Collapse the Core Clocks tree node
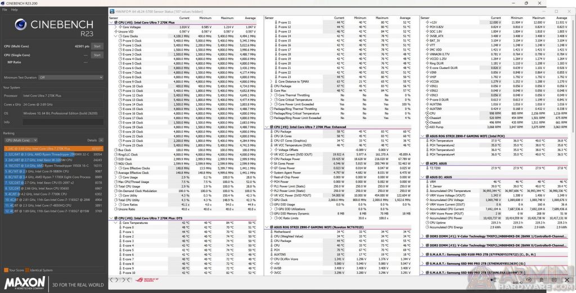This screenshot has width=576, height=293. point(115,36)
